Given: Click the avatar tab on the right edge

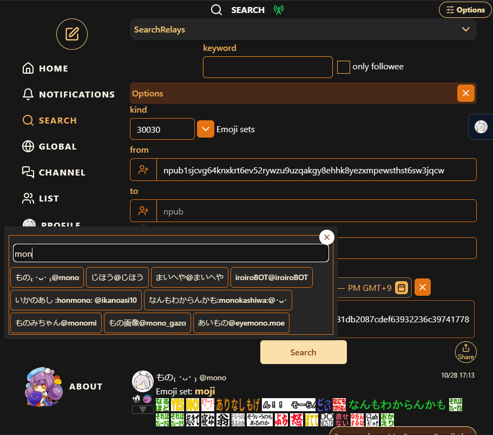Looking at the screenshot, I should point(481,127).
